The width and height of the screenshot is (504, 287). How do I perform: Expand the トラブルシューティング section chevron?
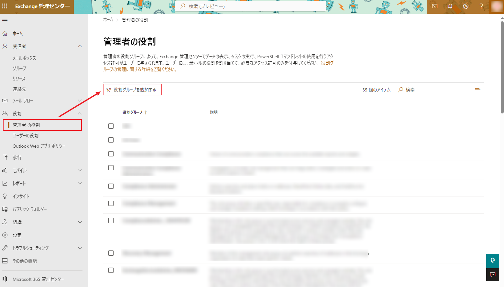click(x=80, y=248)
